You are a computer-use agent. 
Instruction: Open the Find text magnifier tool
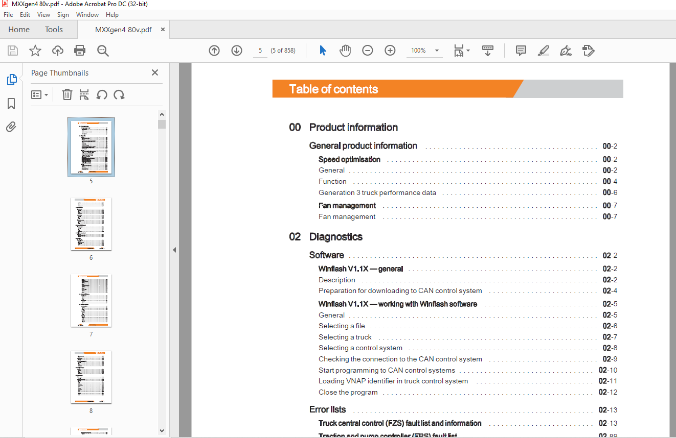pyautogui.click(x=103, y=51)
